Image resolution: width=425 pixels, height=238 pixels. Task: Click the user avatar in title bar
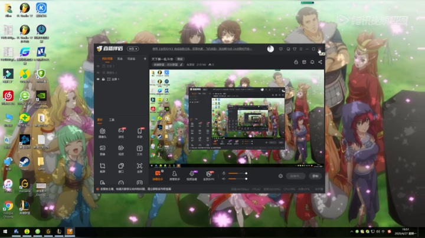pyautogui.click(x=270, y=49)
